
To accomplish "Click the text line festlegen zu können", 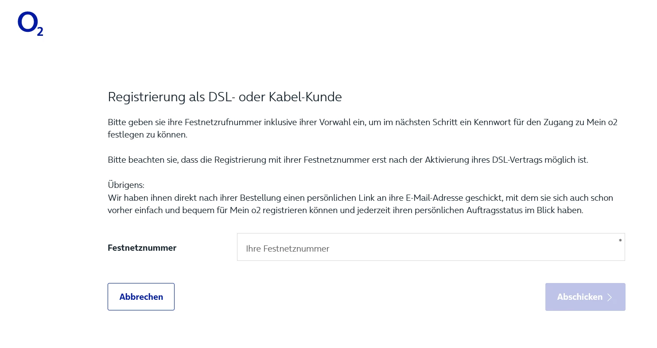I will click(x=147, y=134).
